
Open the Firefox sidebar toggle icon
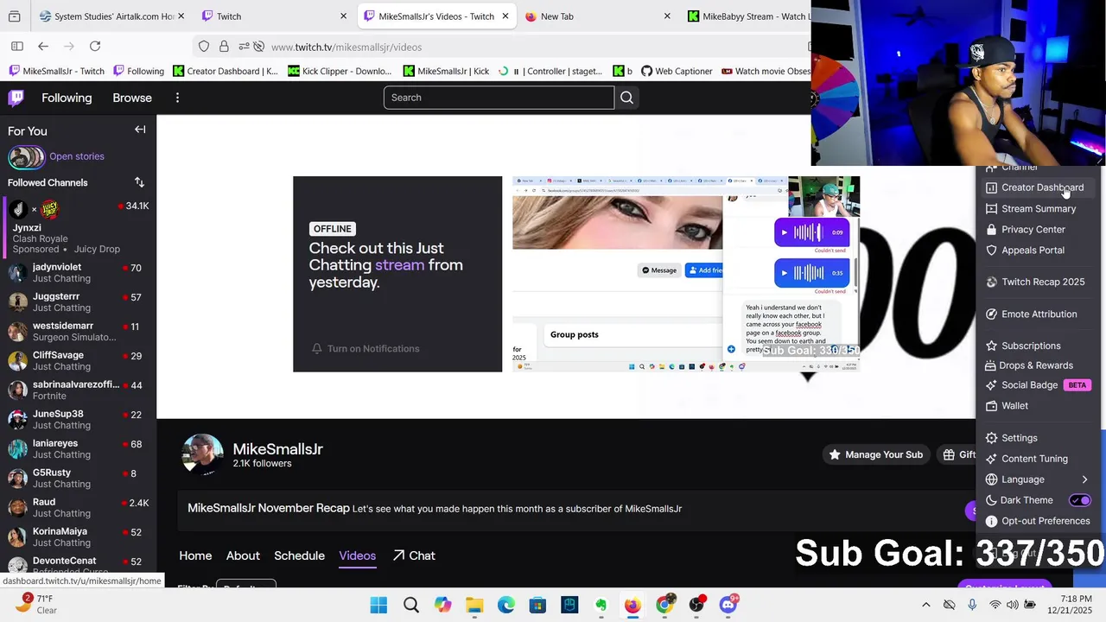pyautogui.click(x=17, y=47)
